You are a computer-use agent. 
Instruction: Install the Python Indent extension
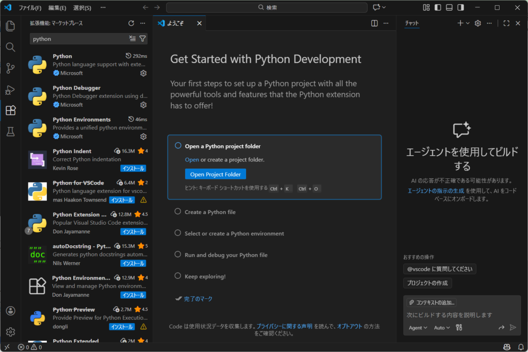pos(133,168)
